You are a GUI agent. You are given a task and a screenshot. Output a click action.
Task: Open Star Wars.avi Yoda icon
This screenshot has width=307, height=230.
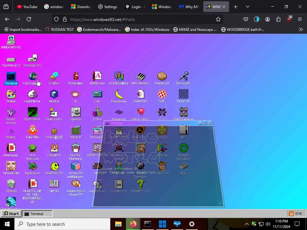tap(32, 152)
